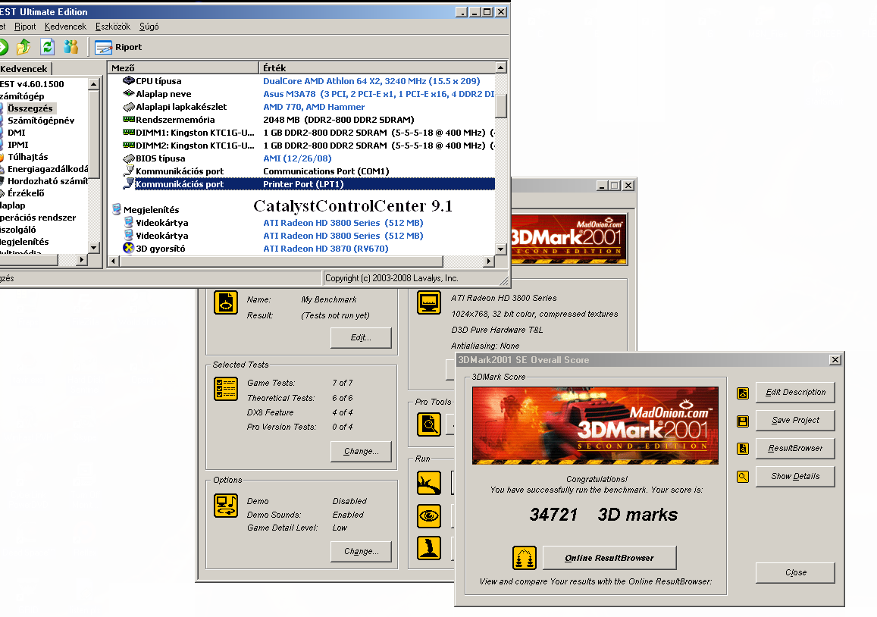Click the Rendszermemória memory icon

click(x=129, y=119)
